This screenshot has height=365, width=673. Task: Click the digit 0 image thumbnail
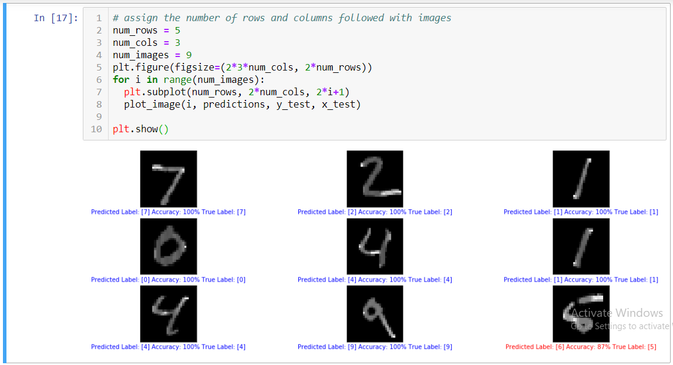click(x=169, y=246)
